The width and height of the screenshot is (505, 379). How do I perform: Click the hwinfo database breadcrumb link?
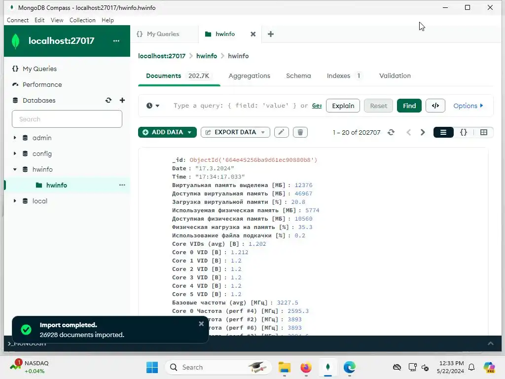[207, 56]
